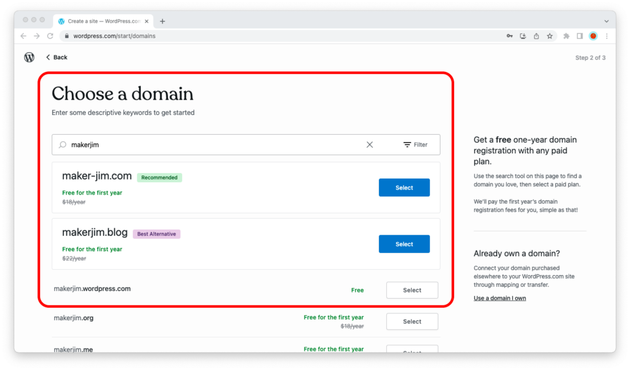Open the Chrome three-dot menu
The width and height of the screenshot is (630, 370).
coord(607,36)
